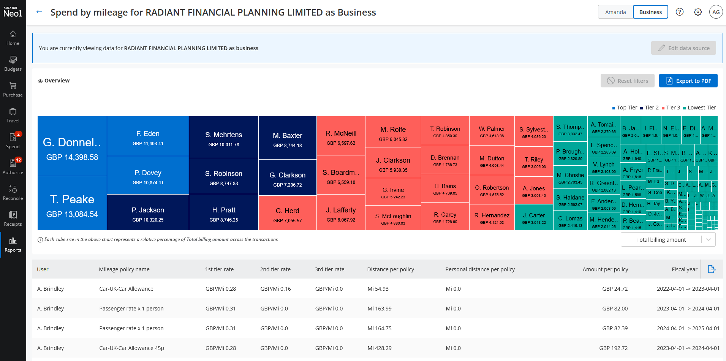Go back using the left arrow
This screenshot has width=726, height=361.
[39, 12]
